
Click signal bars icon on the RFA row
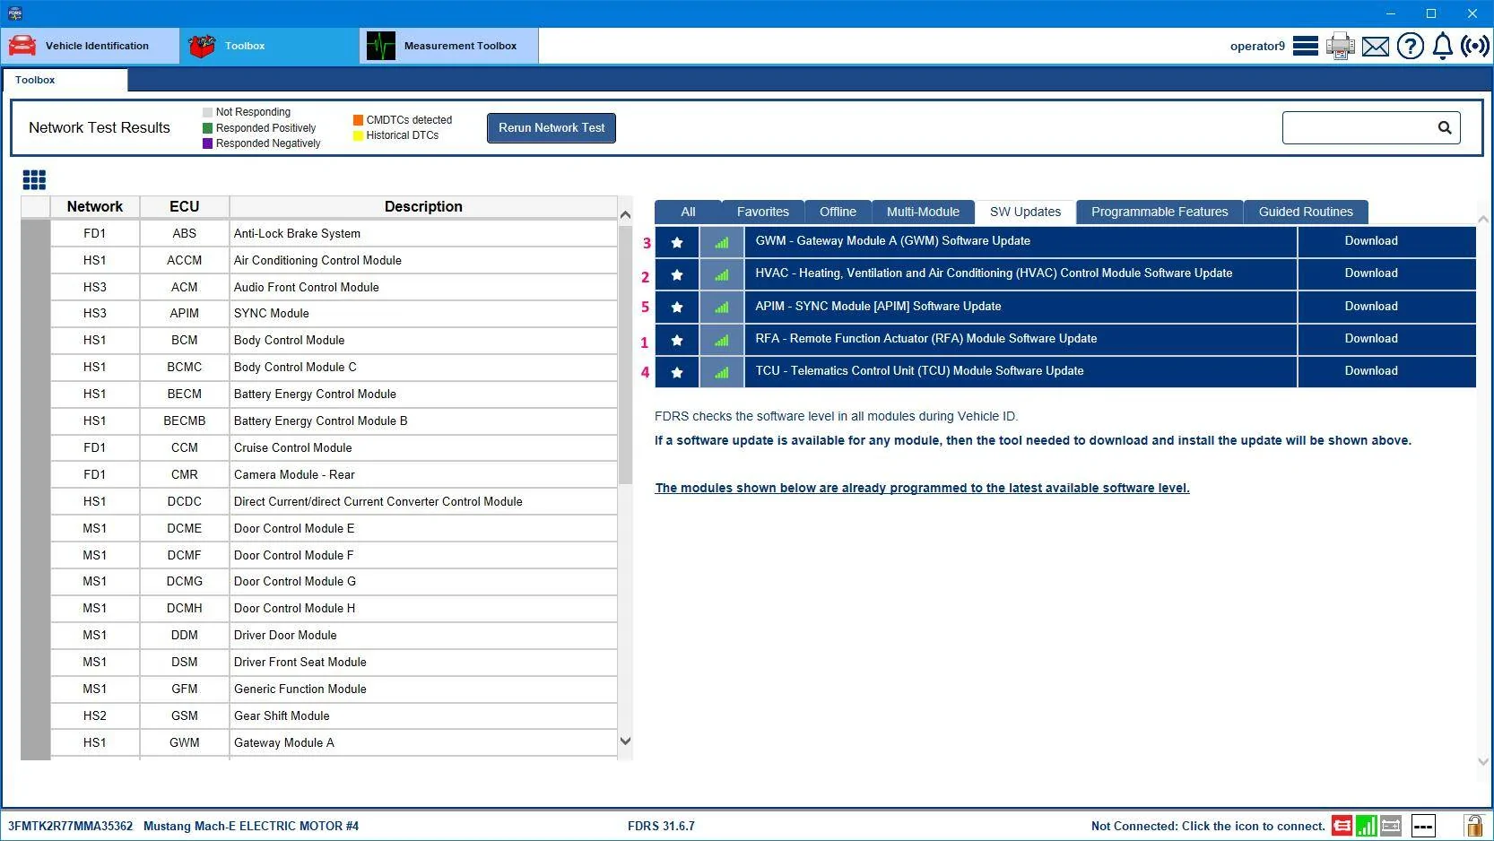722,340
